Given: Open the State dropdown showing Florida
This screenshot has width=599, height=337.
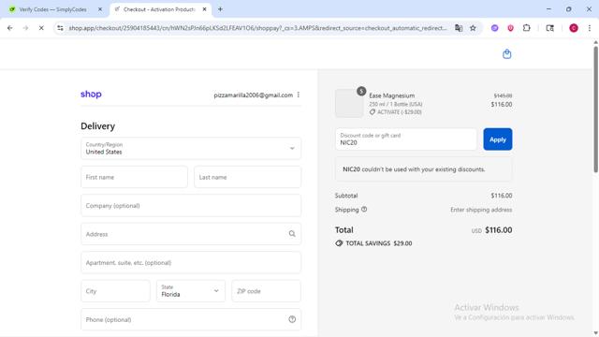Looking at the screenshot, I should tap(191, 291).
